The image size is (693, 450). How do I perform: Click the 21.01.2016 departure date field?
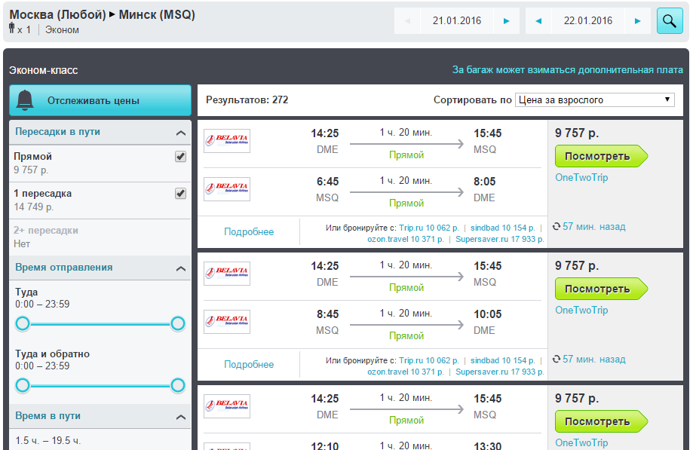456,21
